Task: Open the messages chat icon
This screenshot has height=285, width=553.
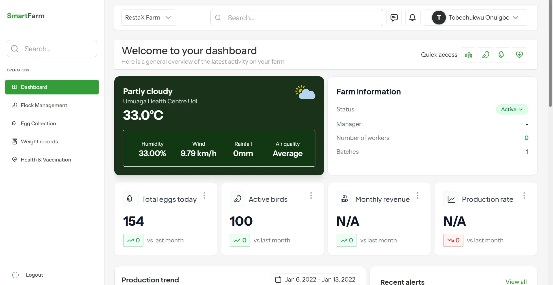Action: point(394,18)
